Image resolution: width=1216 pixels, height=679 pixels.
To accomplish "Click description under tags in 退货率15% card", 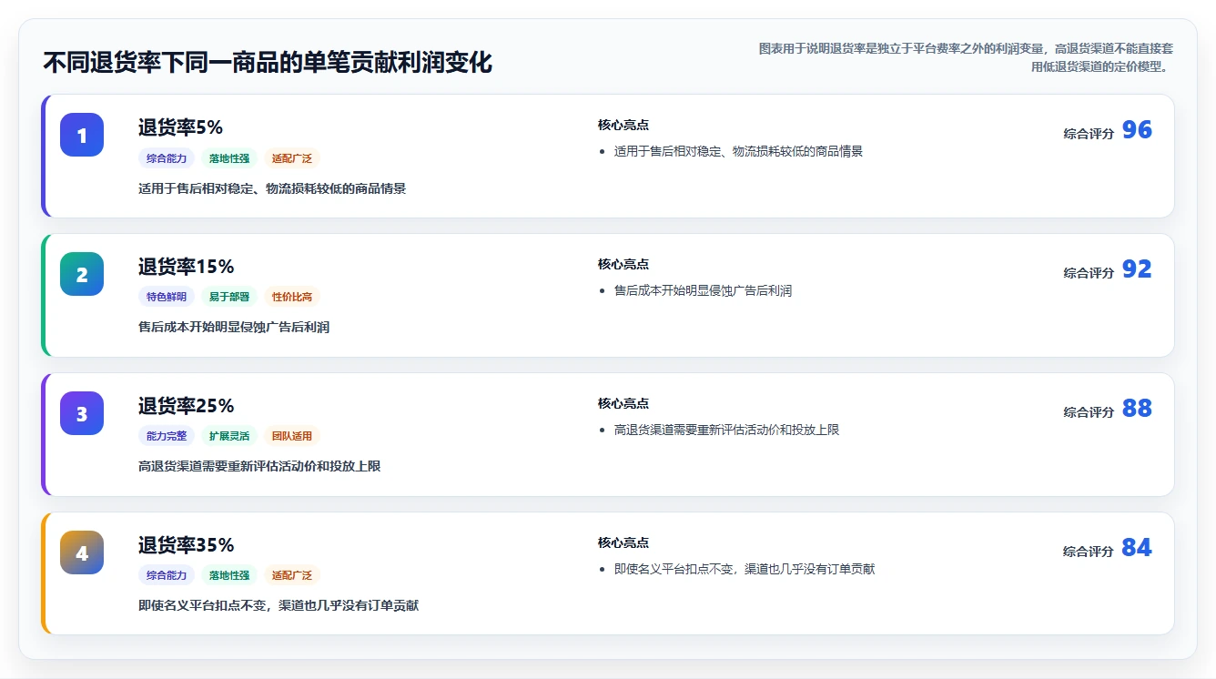I will click(x=234, y=328).
